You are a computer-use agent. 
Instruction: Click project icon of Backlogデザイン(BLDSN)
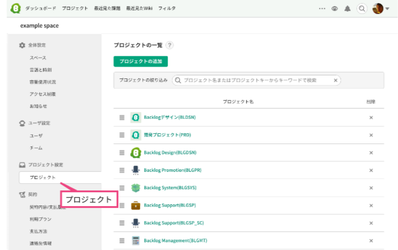(x=136, y=117)
